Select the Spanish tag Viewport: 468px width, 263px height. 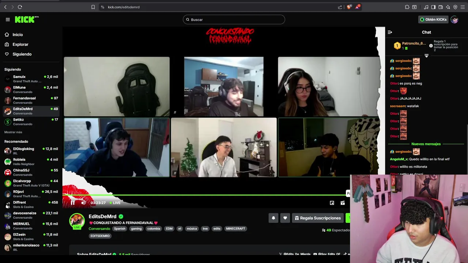pos(120,229)
